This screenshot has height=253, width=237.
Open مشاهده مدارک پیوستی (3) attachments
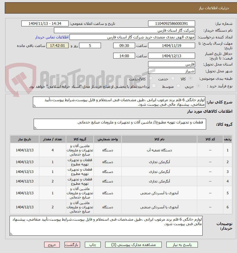[x=133, y=245]
